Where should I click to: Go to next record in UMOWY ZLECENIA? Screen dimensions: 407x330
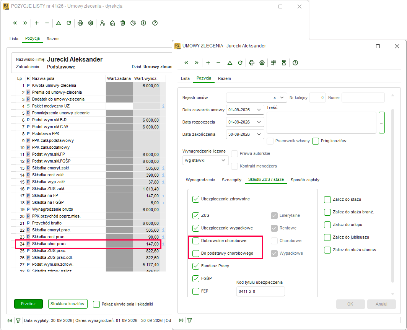click(197, 63)
